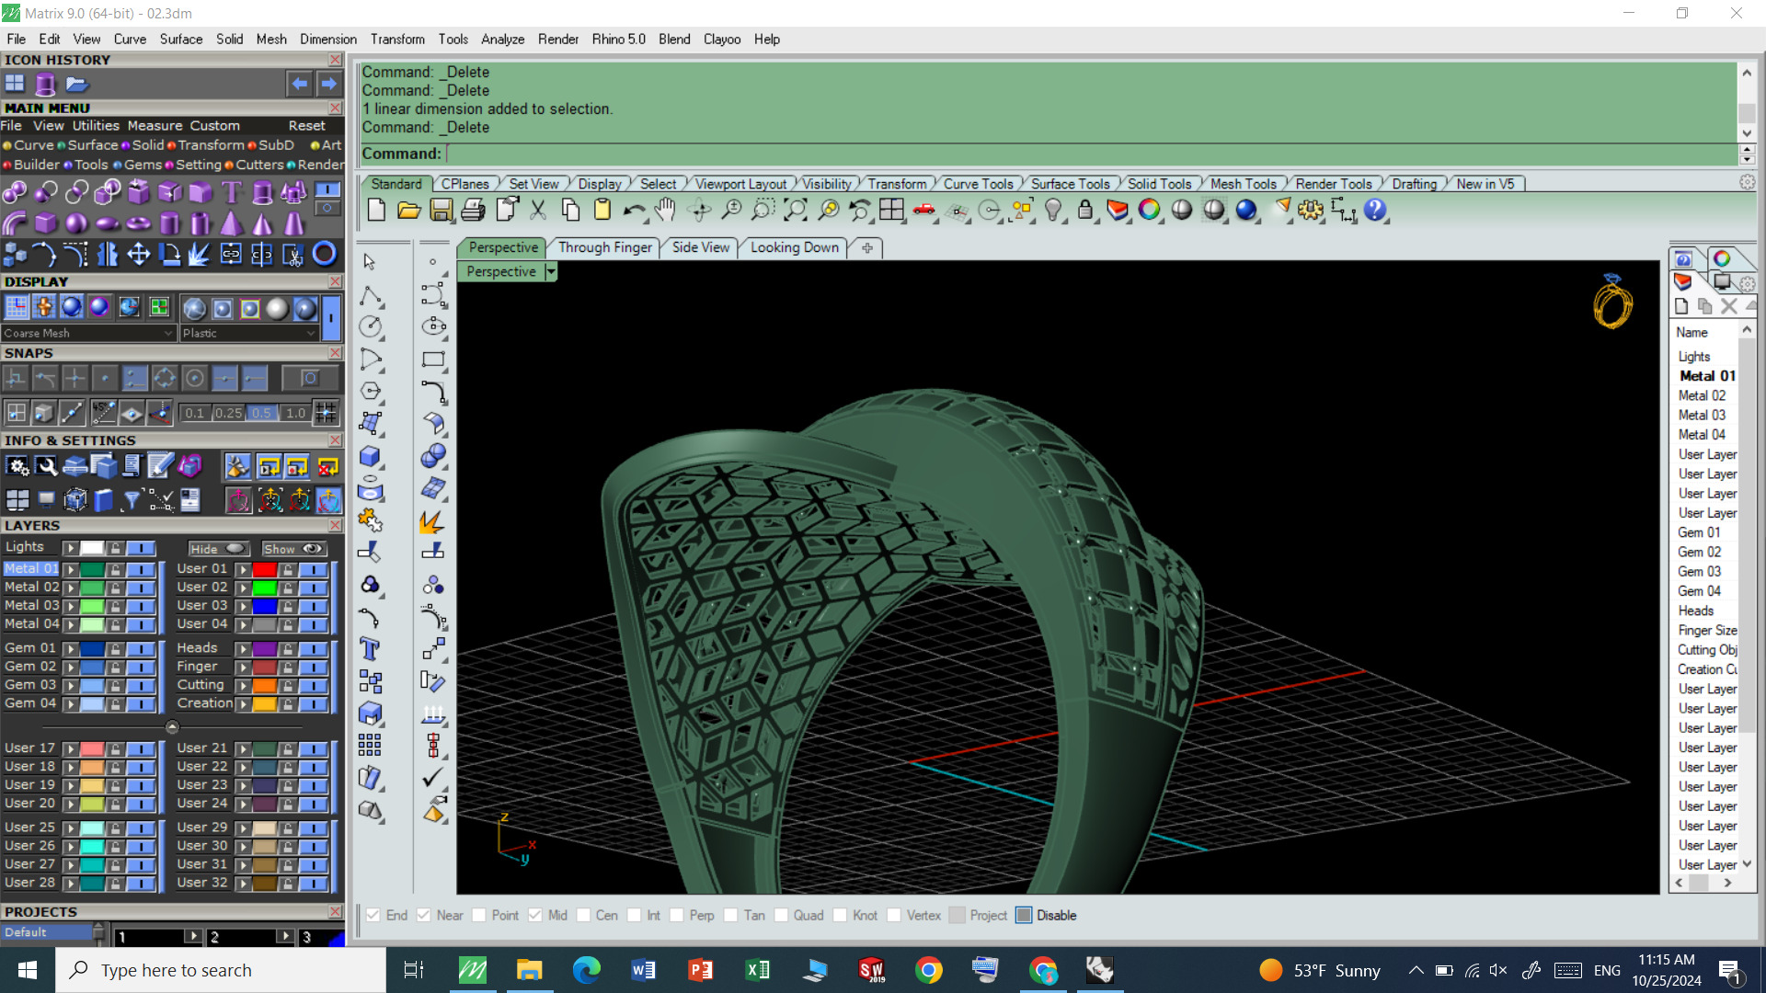This screenshot has width=1766, height=993.
Task: Enable the Cen osnap checkbox
Action: point(583,916)
